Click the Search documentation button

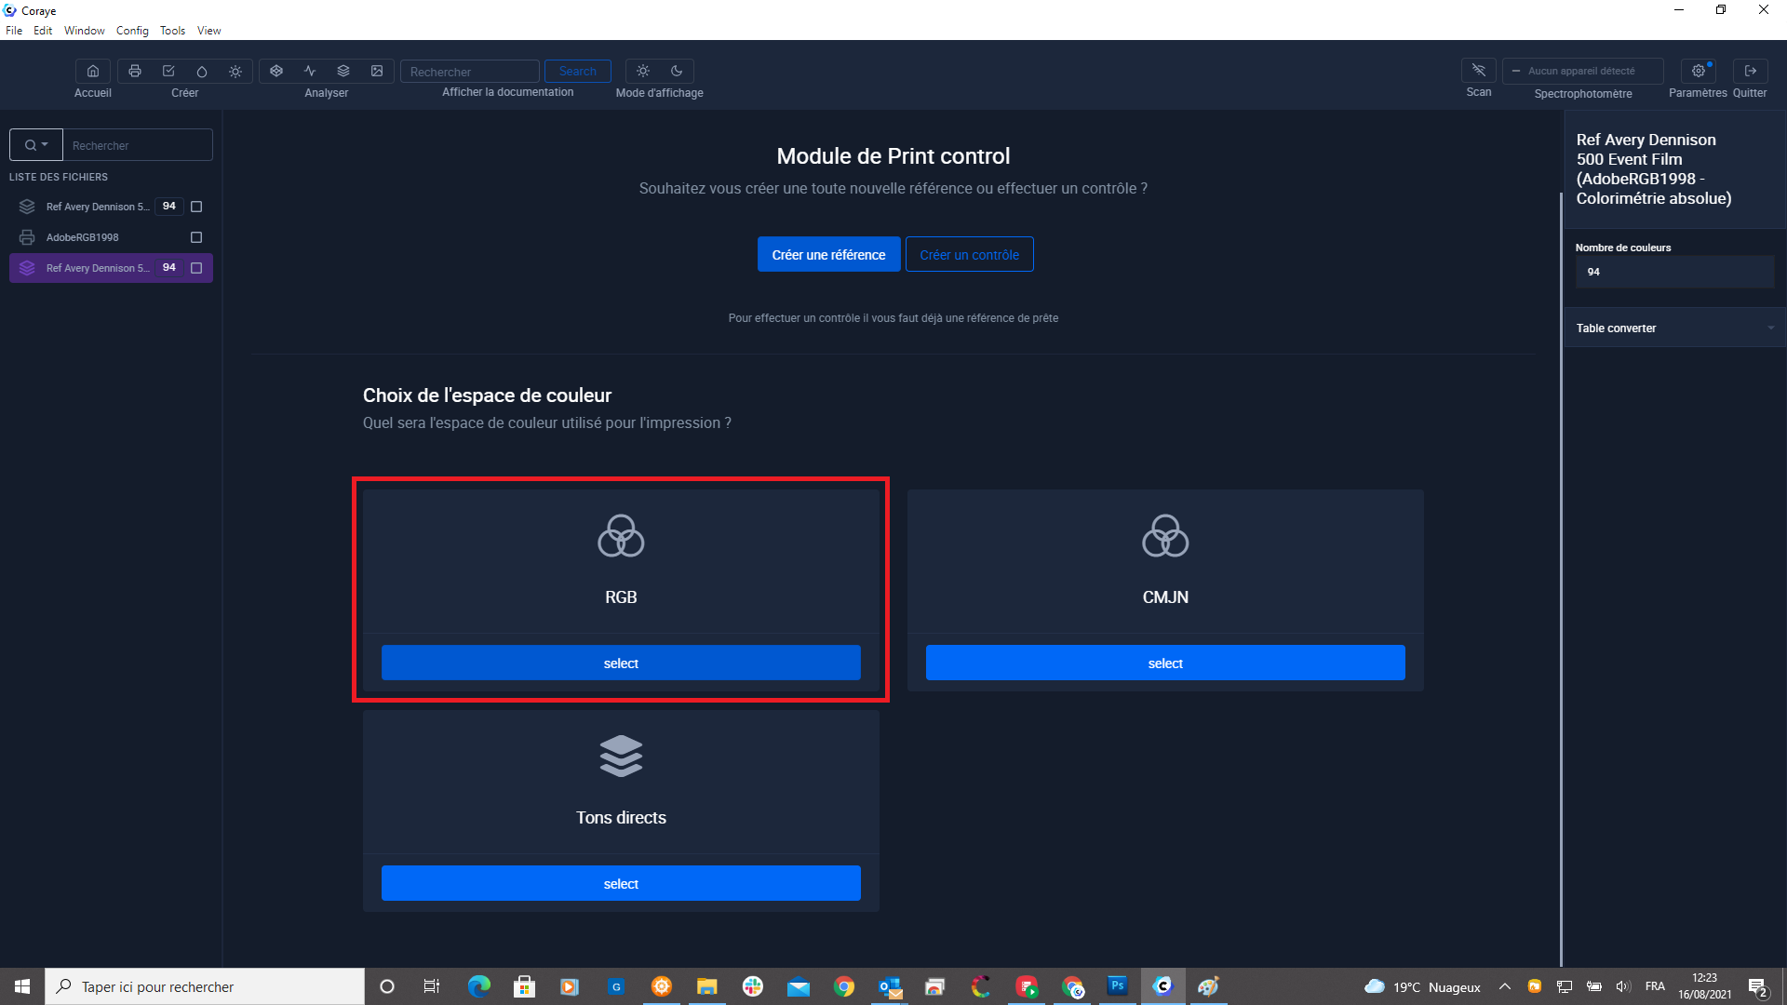click(x=578, y=71)
